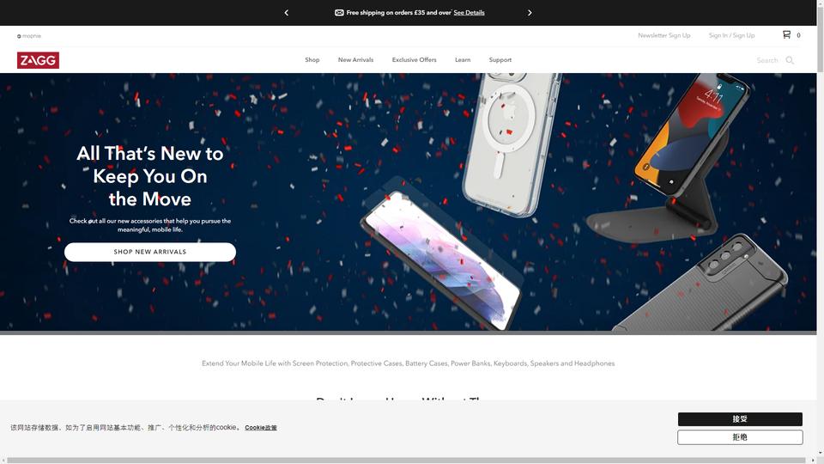Image resolution: width=824 pixels, height=464 pixels.
Task: Expand the Support menu
Action: [500, 60]
